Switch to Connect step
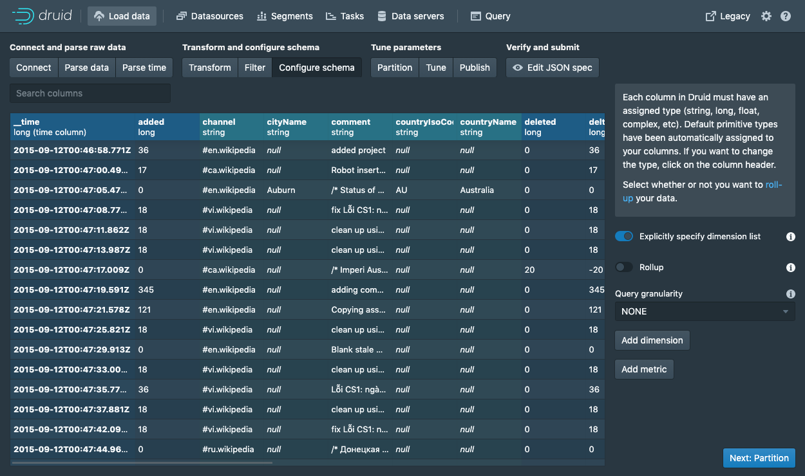This screenshot has height=476, width=805. (x=33, y=68)
